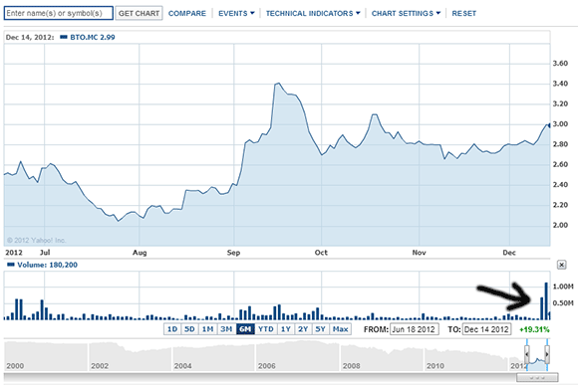Click the TO date field
The width and height of the screenshot is (578, 385).
486,329
